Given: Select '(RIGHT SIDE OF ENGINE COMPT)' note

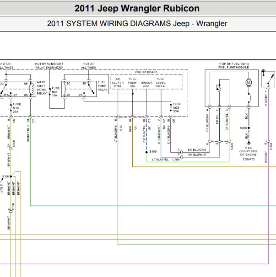Looking at the screenshot, I should [x=249, y=155].
